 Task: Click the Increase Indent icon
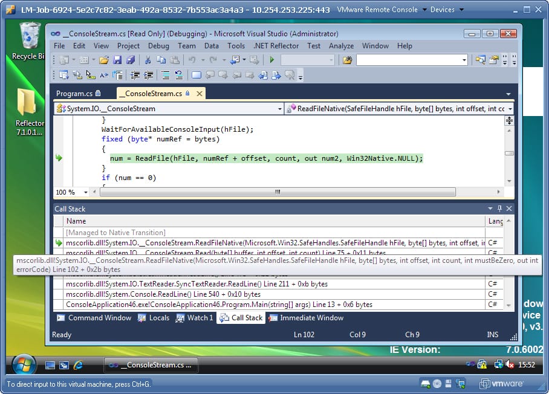[x=146, y=75]
